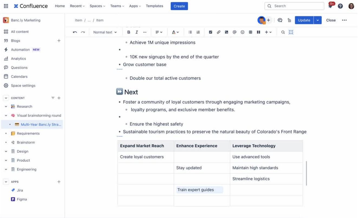Click the Close button in editor header

click(x=331, y=20)
